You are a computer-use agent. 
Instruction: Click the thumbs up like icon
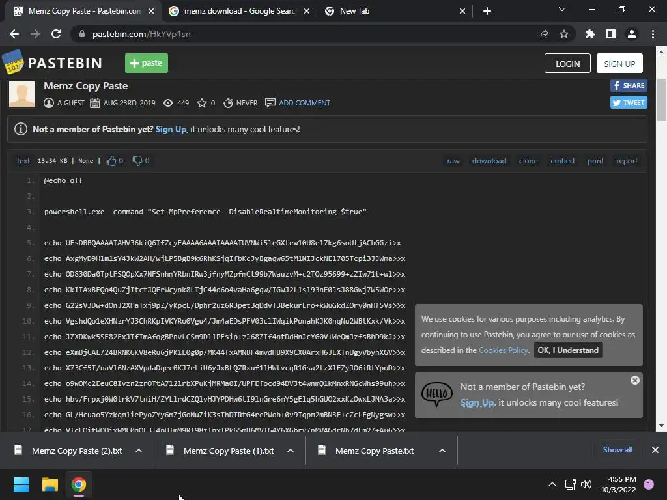111,161
